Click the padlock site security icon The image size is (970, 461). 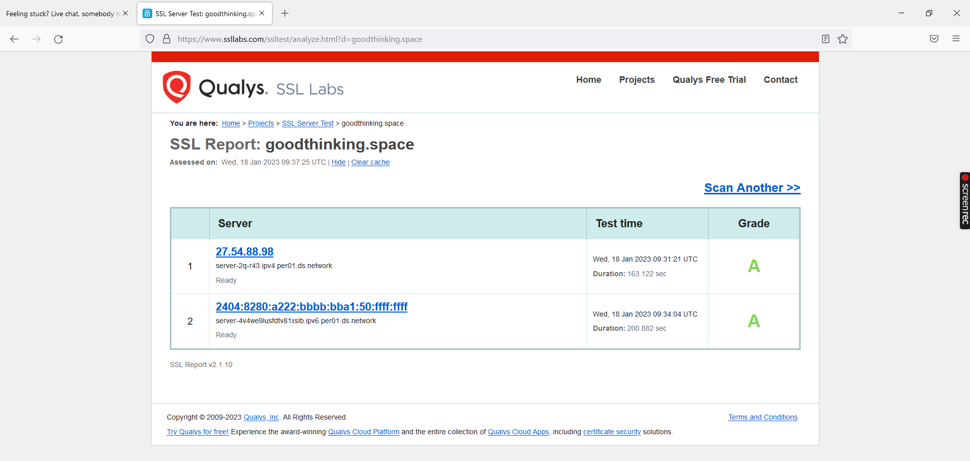pyautogui.click(x=166, y=38)
